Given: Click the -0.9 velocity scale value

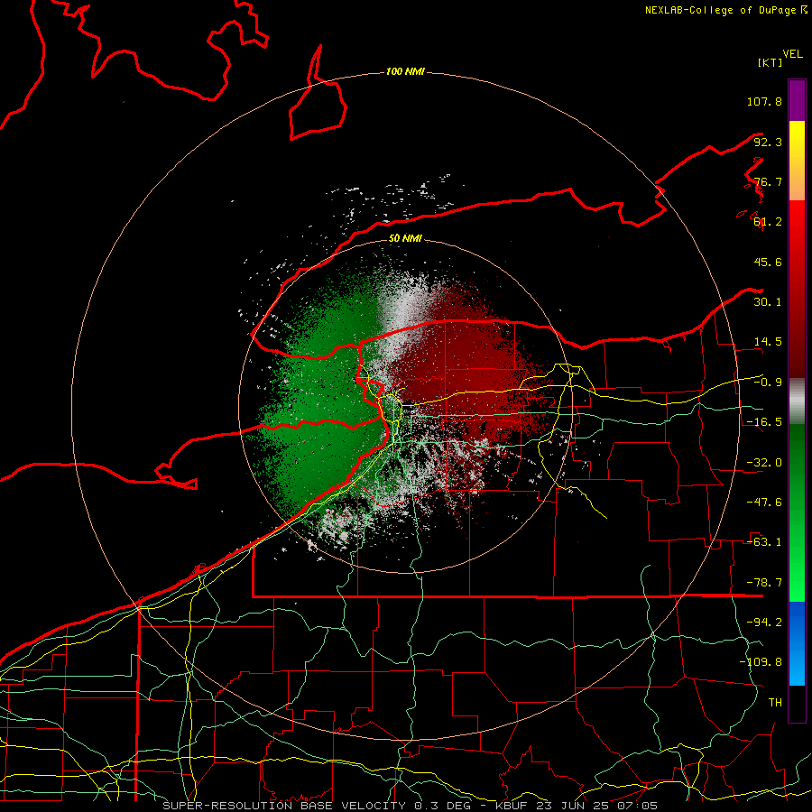Looking at the screenshot, I should click(768, 383).
